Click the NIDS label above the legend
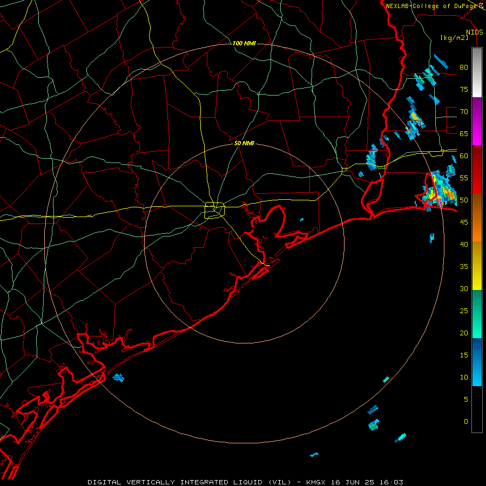This screenshot has height=486, width=486. [475, 32]
